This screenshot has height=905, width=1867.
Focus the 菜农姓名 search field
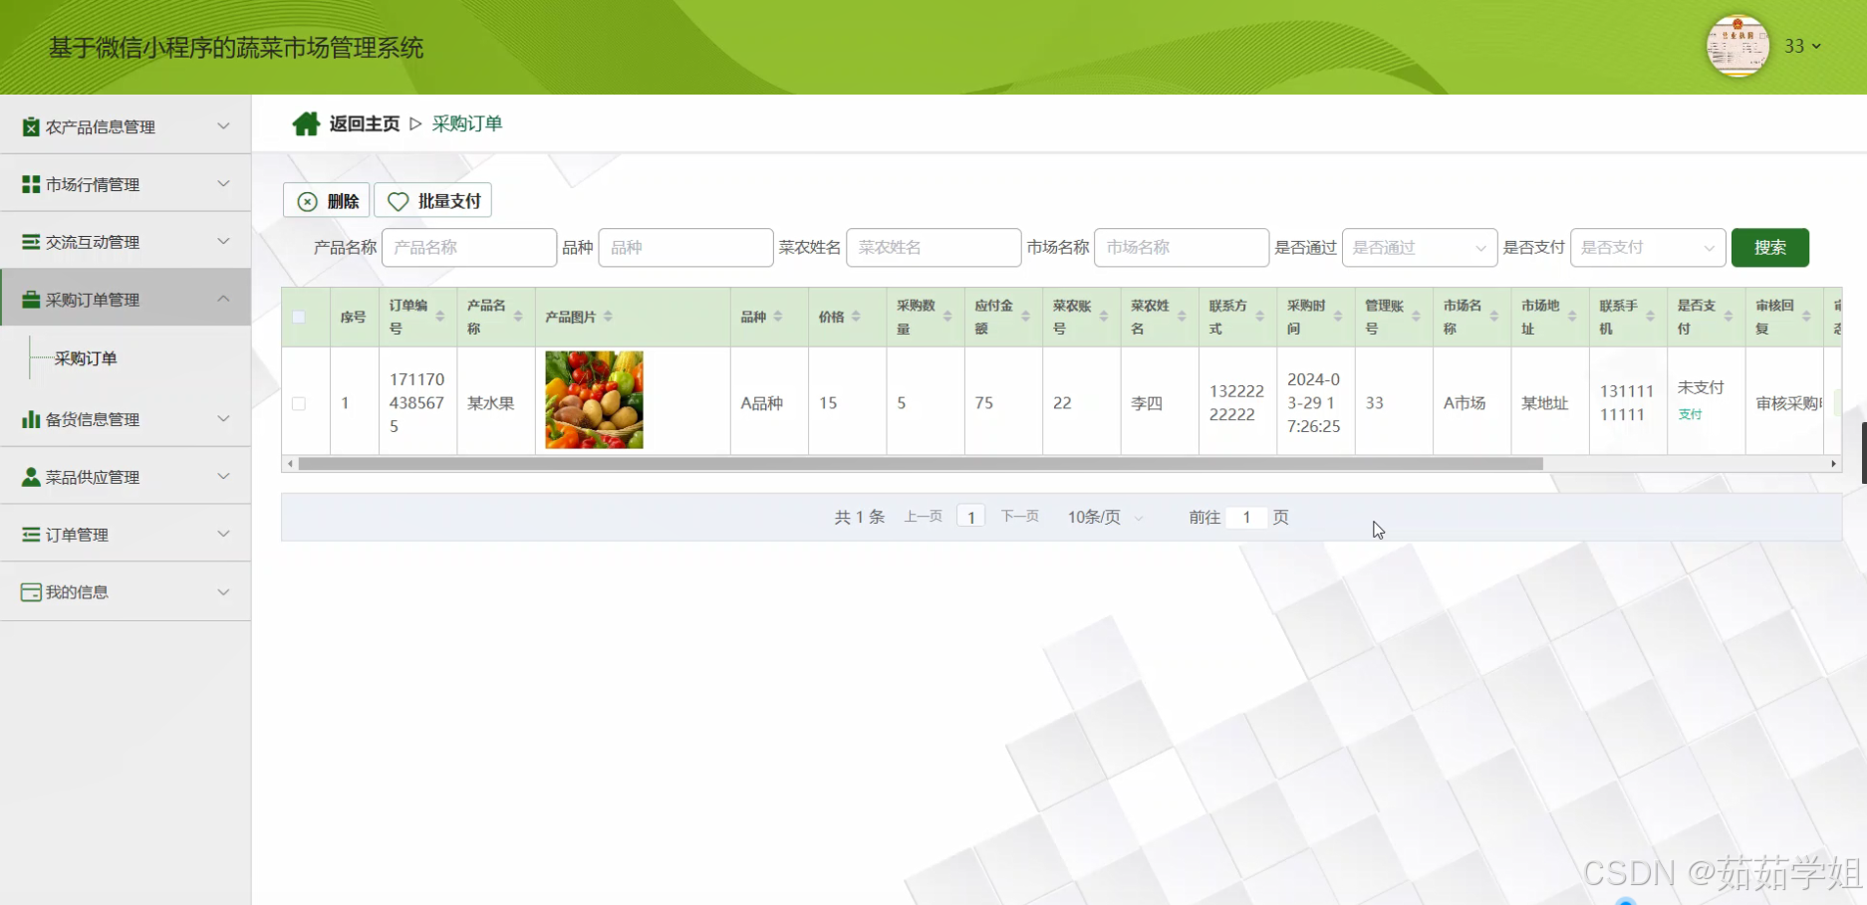tap(933, 248)
